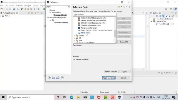The height and width of the screenshot is (100, 178).
Task: Click the Preferences help question icon
Action: (49, 78)
